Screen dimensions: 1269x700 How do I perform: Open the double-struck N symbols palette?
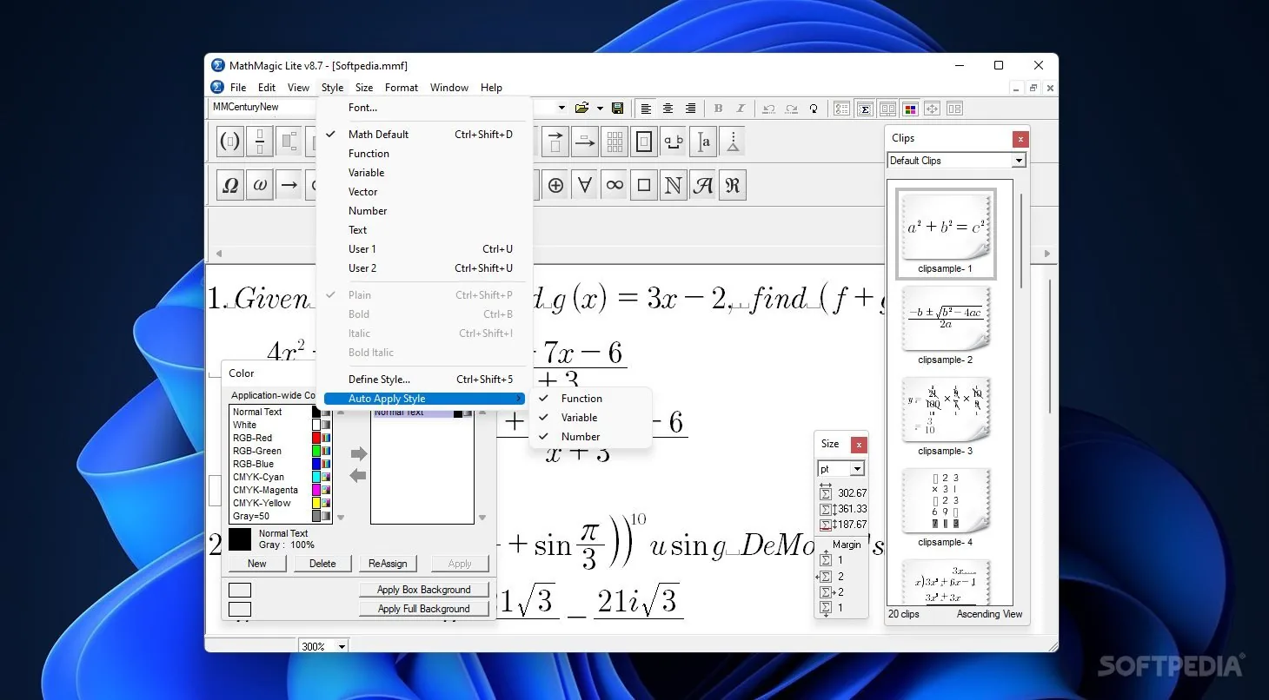click(673, 185)
